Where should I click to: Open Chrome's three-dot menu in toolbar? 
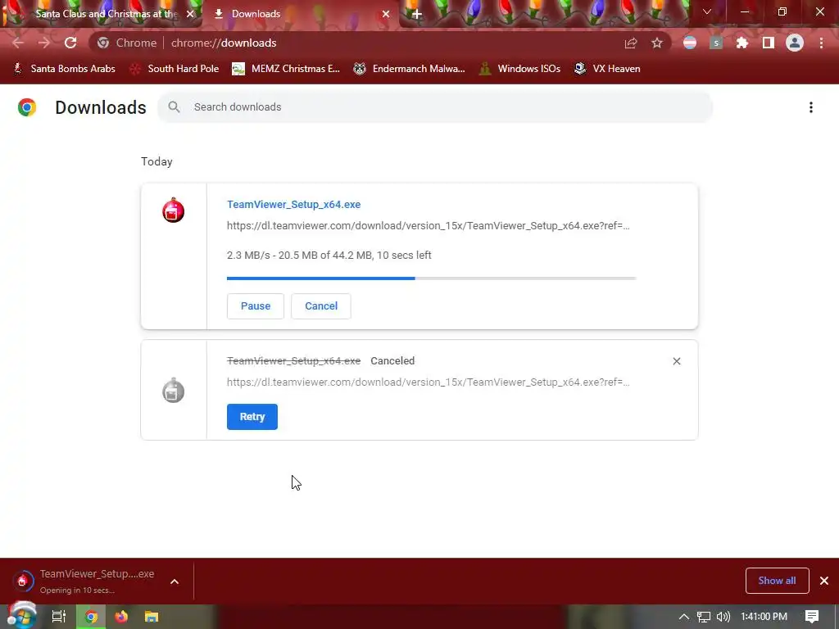(x=821, y=43)
